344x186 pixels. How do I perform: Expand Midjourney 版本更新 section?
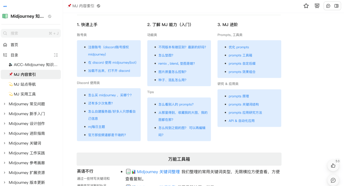[x=4, y=182]
